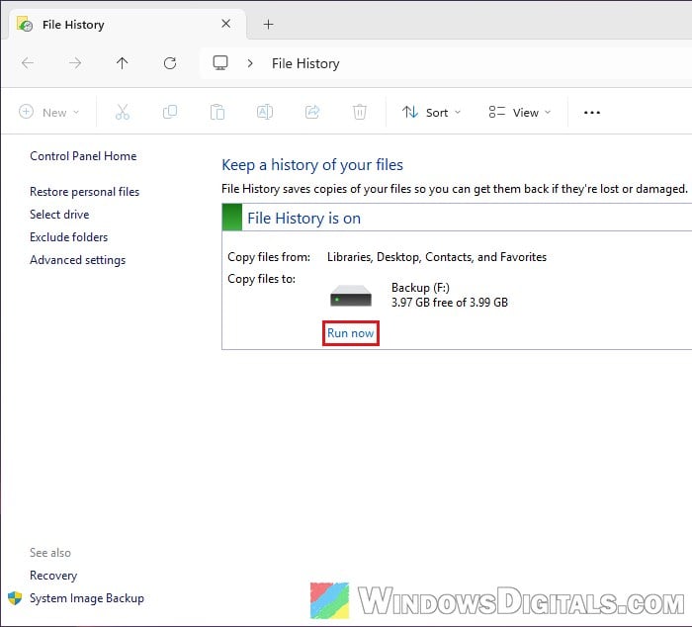
Task: Click the Rename icon in toolbar
Action: (x=264, y=112)
